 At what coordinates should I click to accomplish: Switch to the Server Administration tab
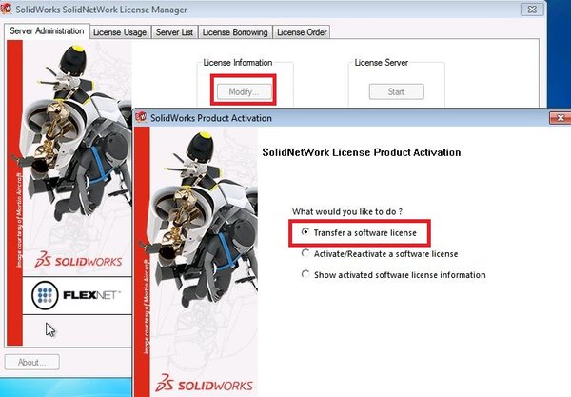(x=47, y=31)
